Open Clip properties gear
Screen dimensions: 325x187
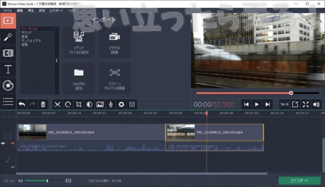click(x=121, y=104)
